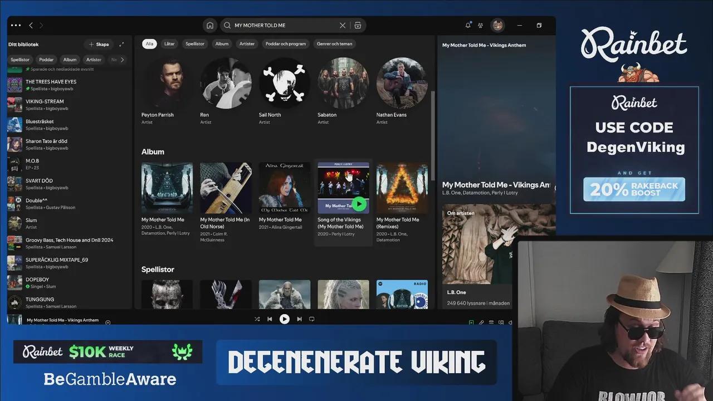Select the Album search filter chip
713x401 pixels.
222,43
